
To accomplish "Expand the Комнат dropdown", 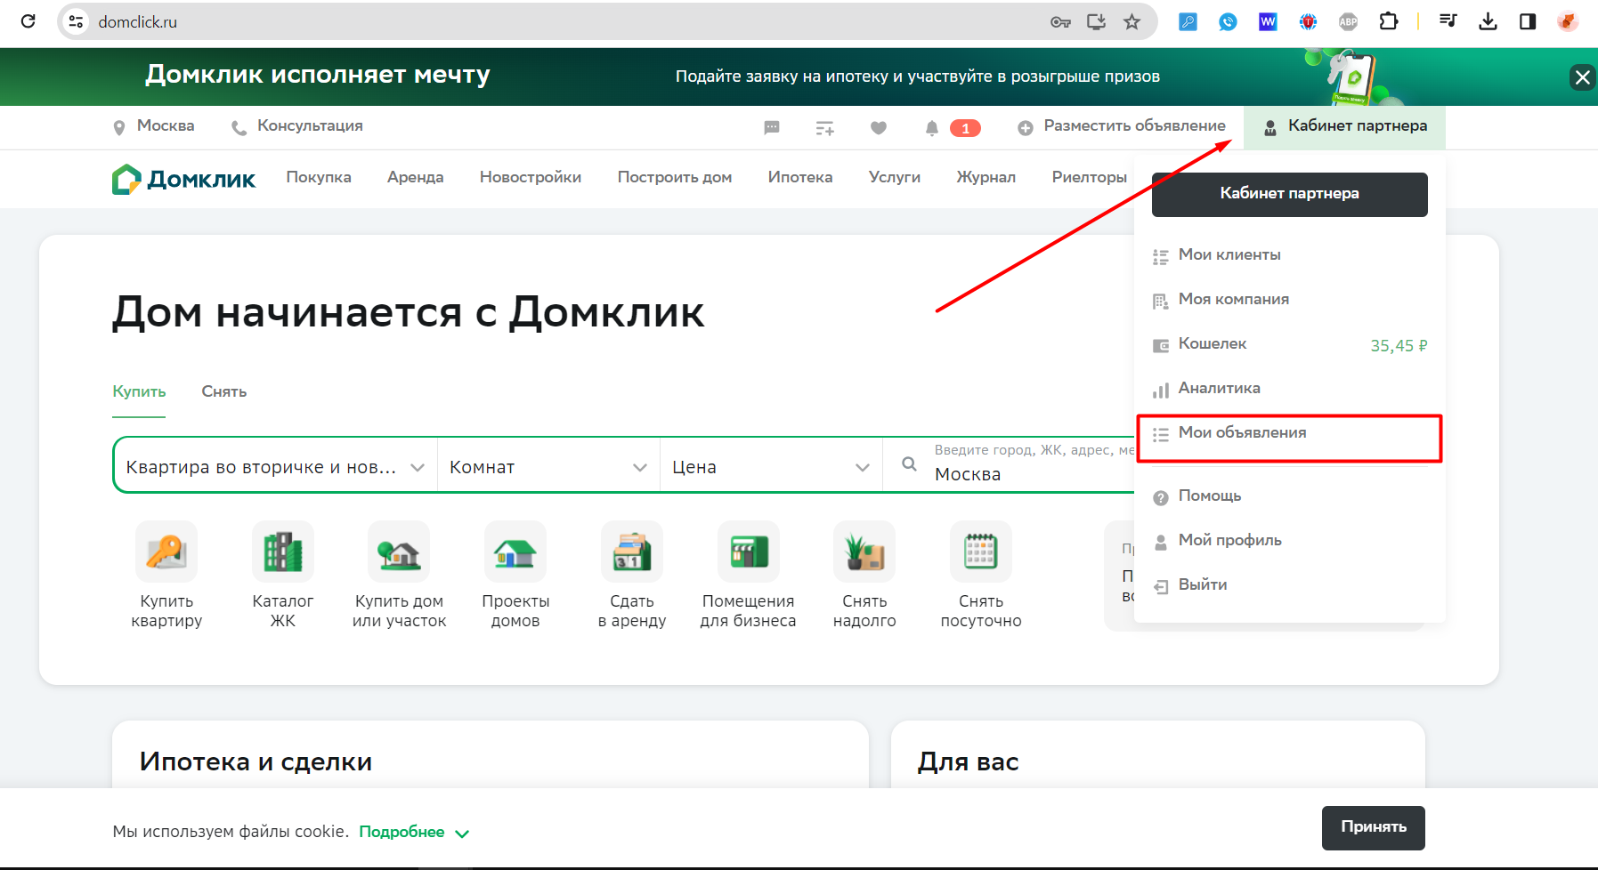I will (548, 467).
